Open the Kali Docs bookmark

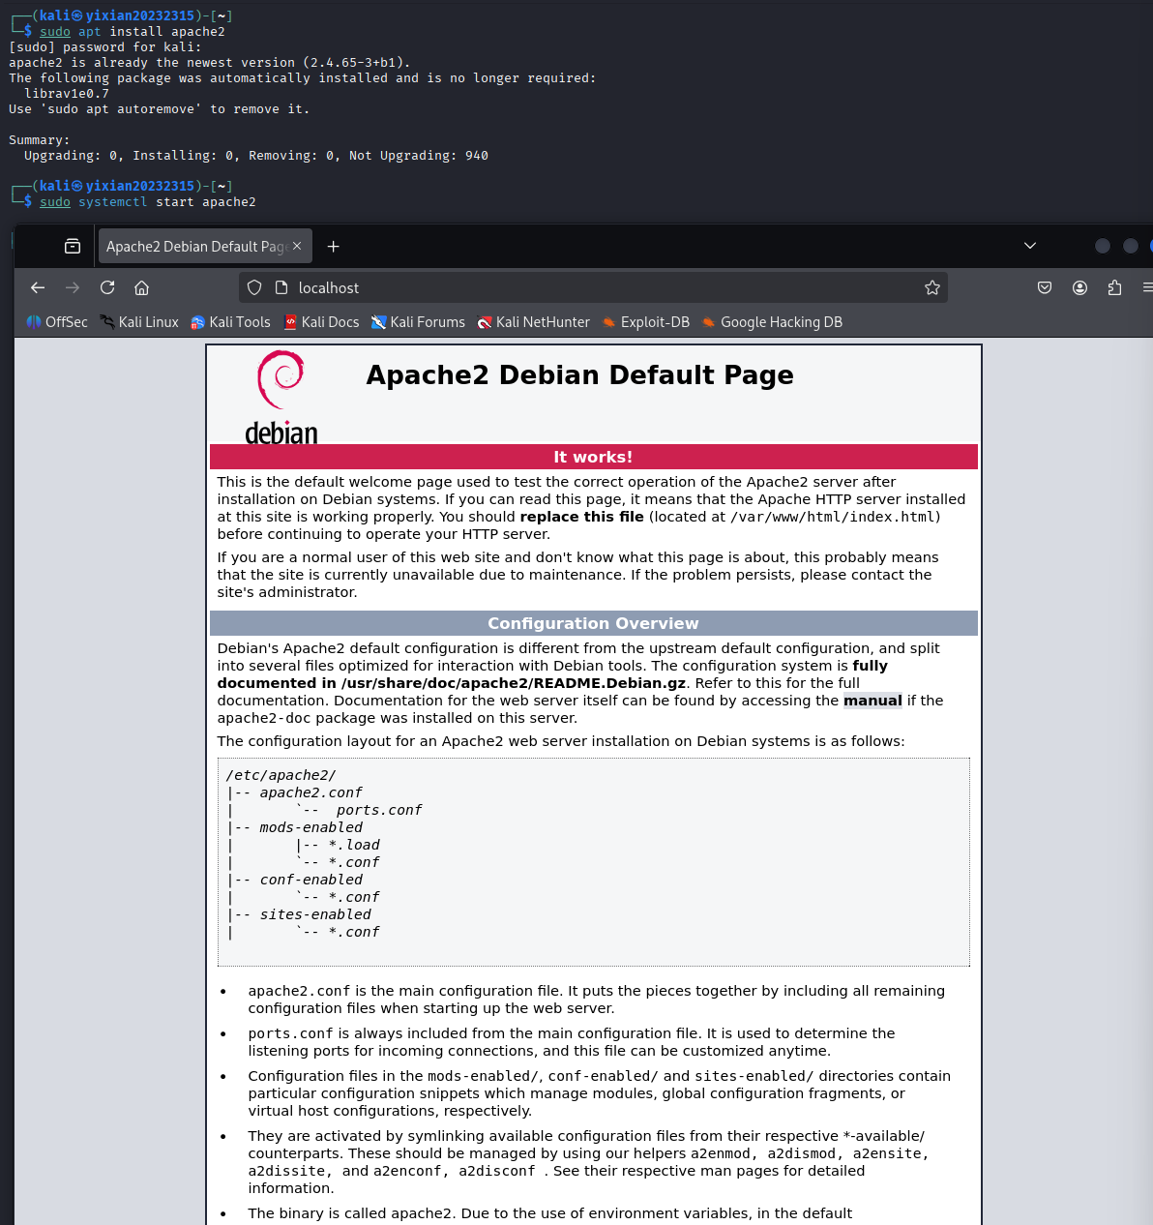point(321,322)
